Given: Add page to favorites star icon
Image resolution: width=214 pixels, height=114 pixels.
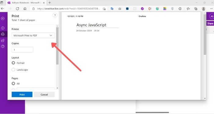Looking at the screenshot, I should [104, 9].
